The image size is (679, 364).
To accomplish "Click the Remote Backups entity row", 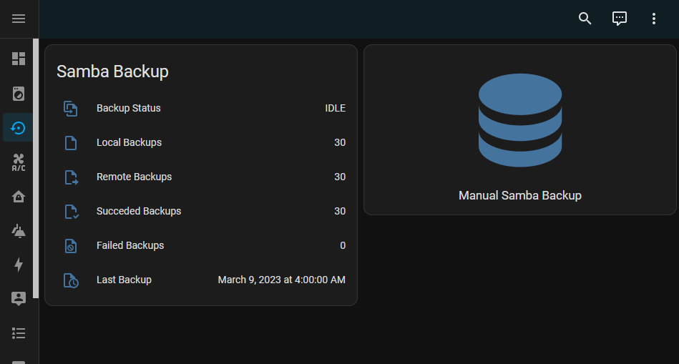I will coord(201,177).
